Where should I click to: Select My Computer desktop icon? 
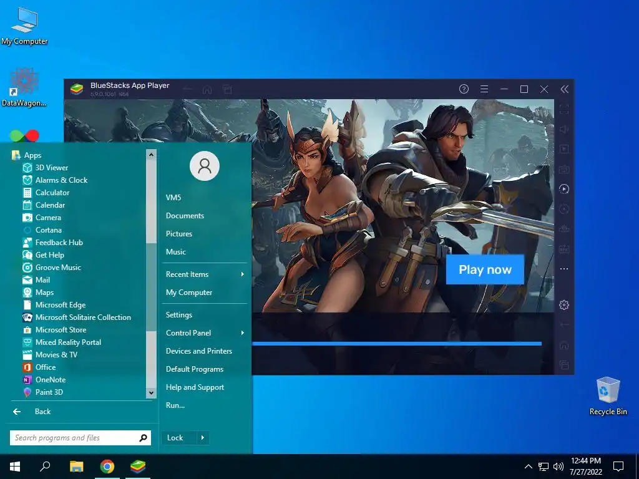point(24,26)
